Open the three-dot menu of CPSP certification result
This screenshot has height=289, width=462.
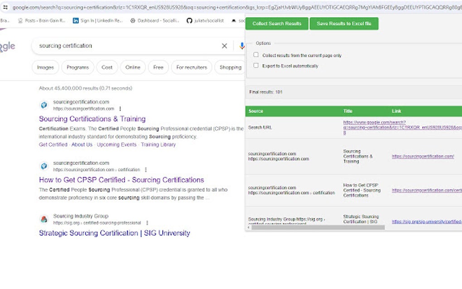(x=145, y=170)
